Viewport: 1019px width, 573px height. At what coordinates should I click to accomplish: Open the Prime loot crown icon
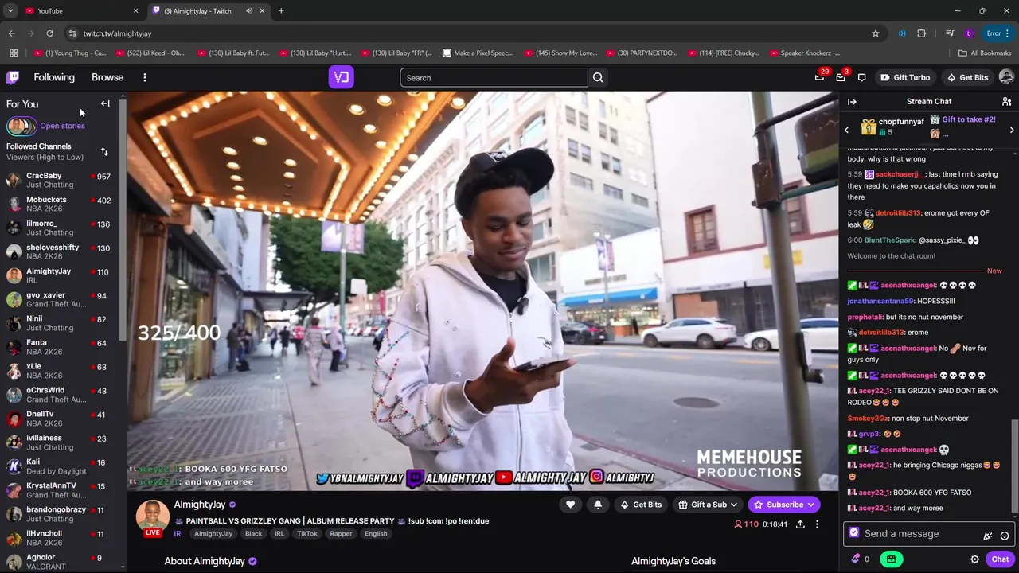click(819, 77)
